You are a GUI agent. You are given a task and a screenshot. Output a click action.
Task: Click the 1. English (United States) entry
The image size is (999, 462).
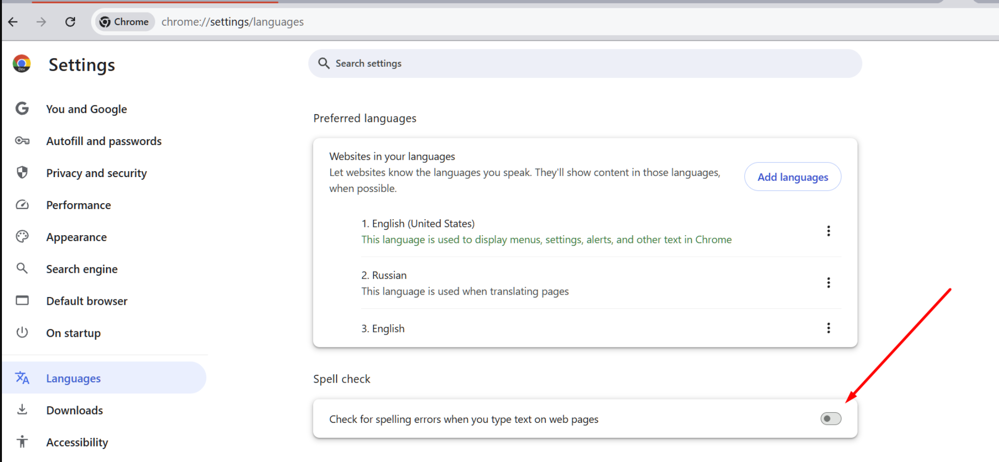418,224
